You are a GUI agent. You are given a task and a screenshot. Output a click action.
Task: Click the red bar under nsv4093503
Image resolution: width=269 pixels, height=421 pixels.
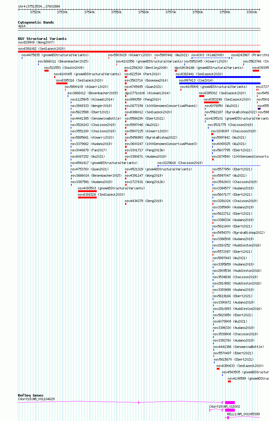click(87, 191)
